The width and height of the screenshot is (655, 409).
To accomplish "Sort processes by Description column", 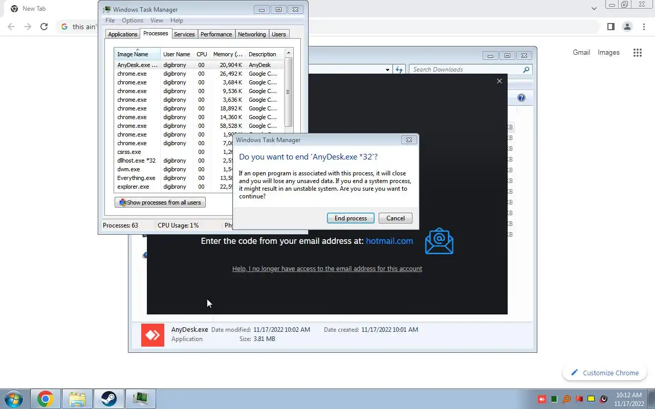I will pos(265,54).
